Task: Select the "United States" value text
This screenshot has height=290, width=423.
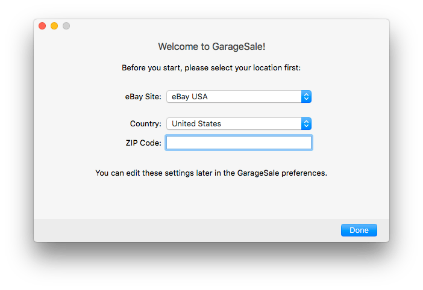Action: tap(196, 123)
